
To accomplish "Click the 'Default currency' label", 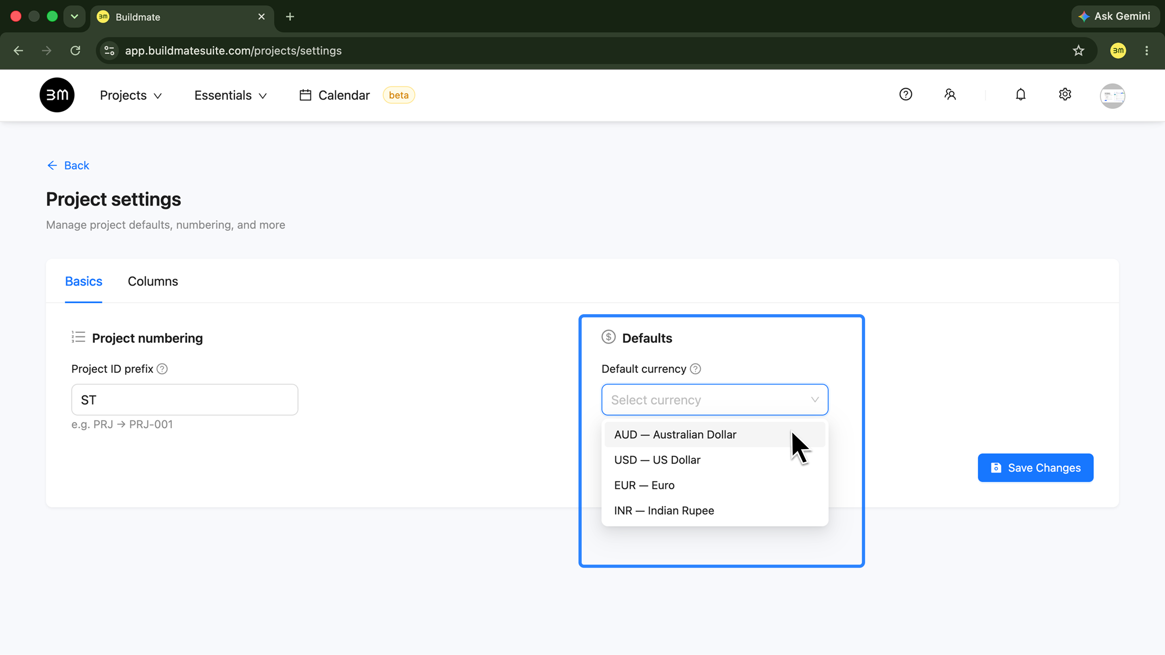I will coord(644,369).
